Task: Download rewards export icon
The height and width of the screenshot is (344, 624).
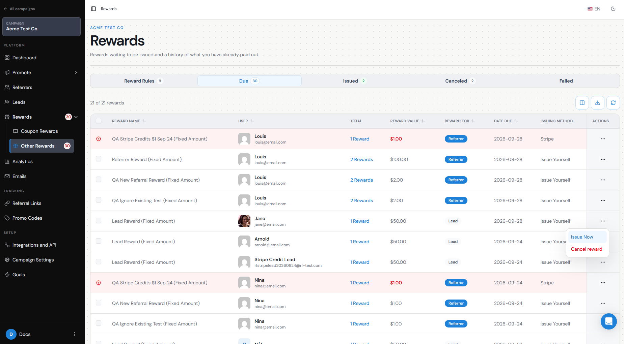Action: (x=598, y=103)
